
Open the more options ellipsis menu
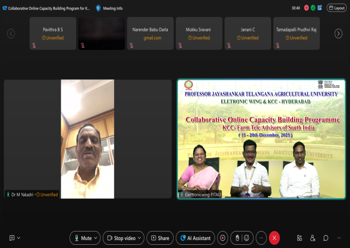(x=261, y=238)
